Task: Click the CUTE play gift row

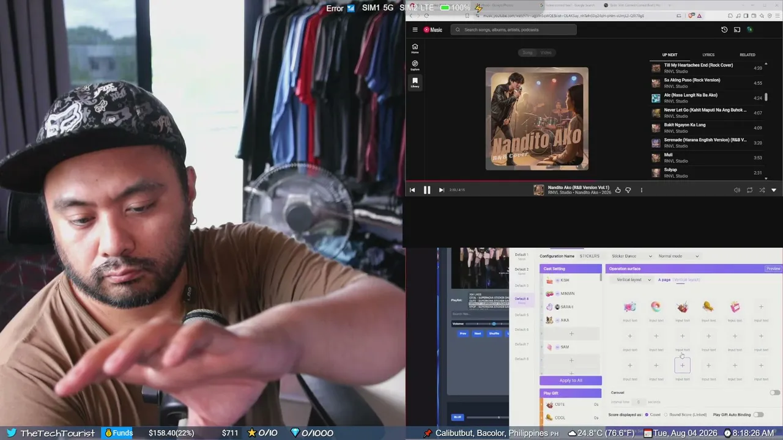Action: click(571, 405)
